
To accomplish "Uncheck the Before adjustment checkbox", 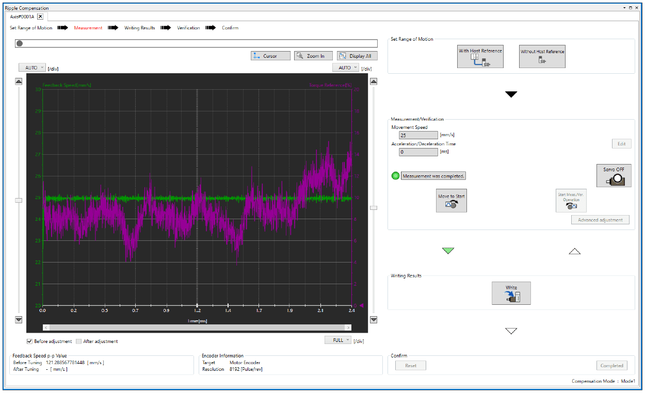I will tap(30, 341).
